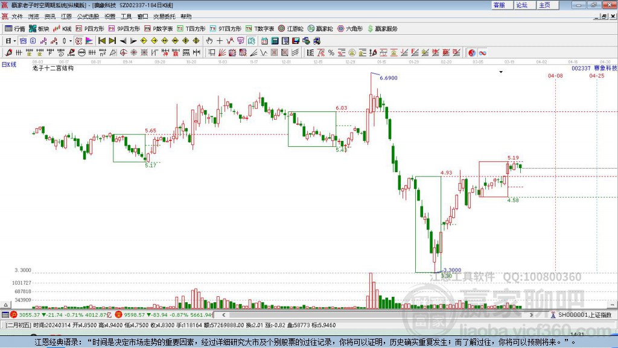This screenshot has width=618, height=348.
Task: Click the SH000001 上证指数 indicator
Action: pyautogui.click(x=585, y=315)
